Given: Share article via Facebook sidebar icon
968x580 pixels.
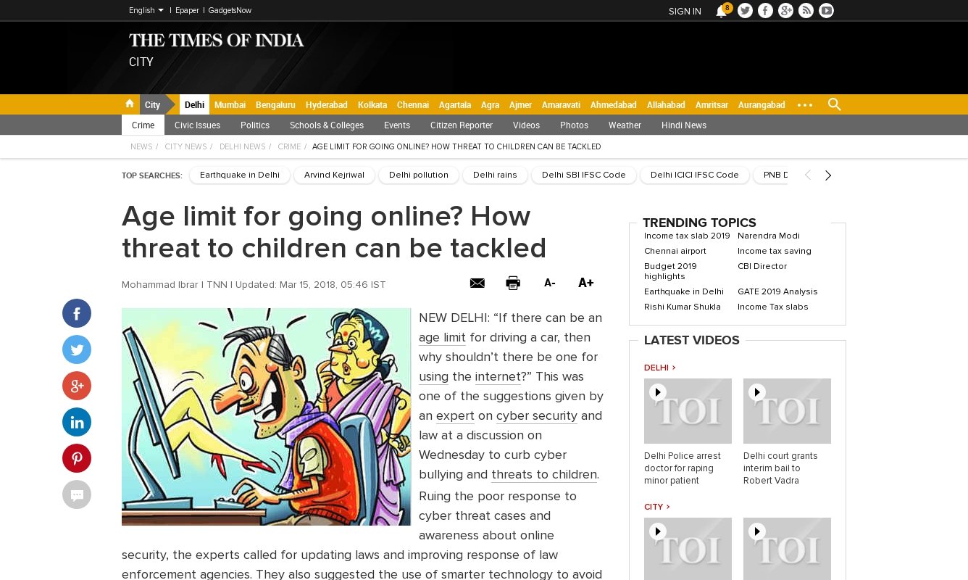Looking at the screenshot, I should click(x=77, y=313).
